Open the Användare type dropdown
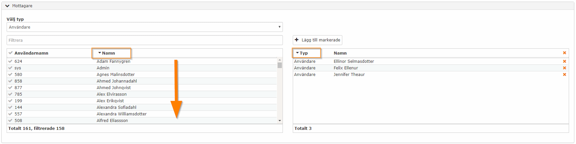 pos(145,27)
